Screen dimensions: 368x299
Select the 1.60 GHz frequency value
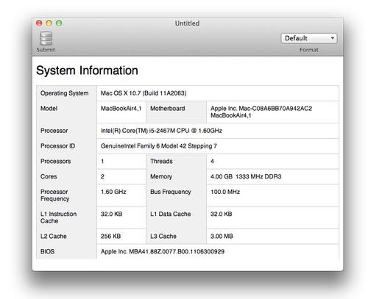coord(113,192)
